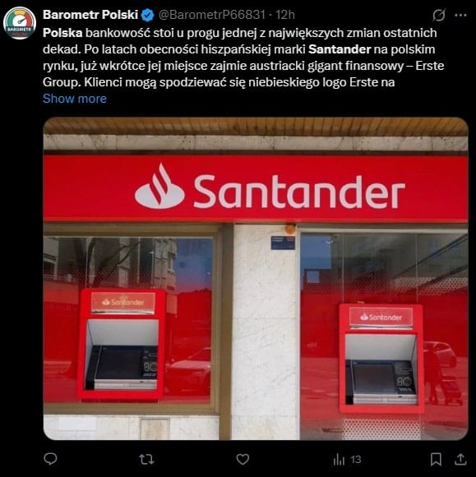Click the 13 views count
Viewport: 476px width, 477px height.
pyautogui.click(x=355, y=460)
